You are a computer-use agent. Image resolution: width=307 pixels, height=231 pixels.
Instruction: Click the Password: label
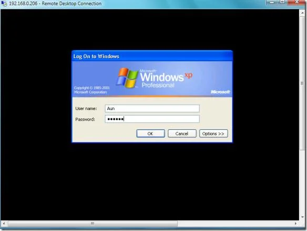pyautogui.click(x=85, y=119)
